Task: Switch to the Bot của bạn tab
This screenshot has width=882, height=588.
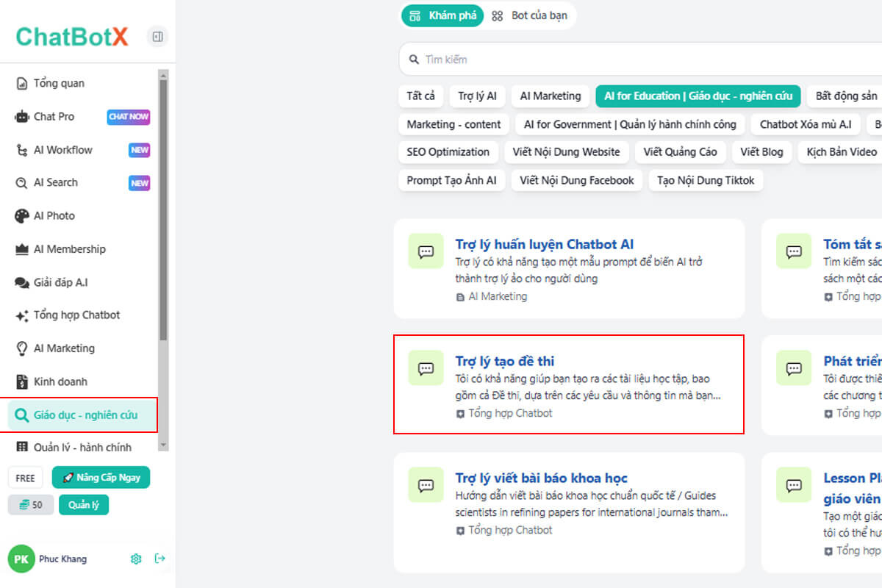Action: point(530,15)
